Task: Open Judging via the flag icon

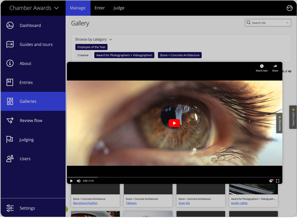Action: [x=10, y=139]
